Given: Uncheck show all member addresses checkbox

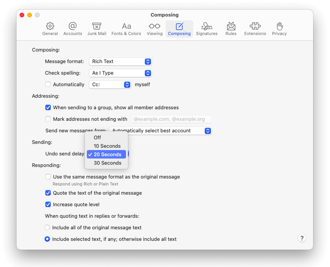Looking at the screenshot, I should coord(48,107).
